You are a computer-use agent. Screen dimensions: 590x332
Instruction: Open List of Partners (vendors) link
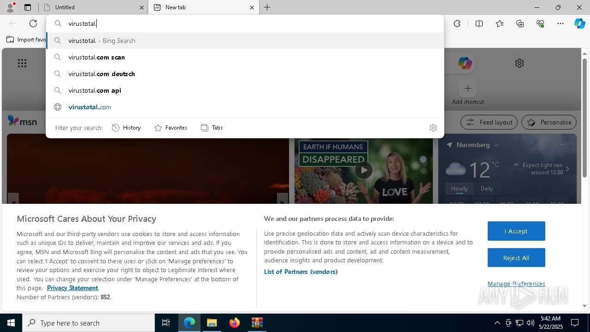(301, 272)
